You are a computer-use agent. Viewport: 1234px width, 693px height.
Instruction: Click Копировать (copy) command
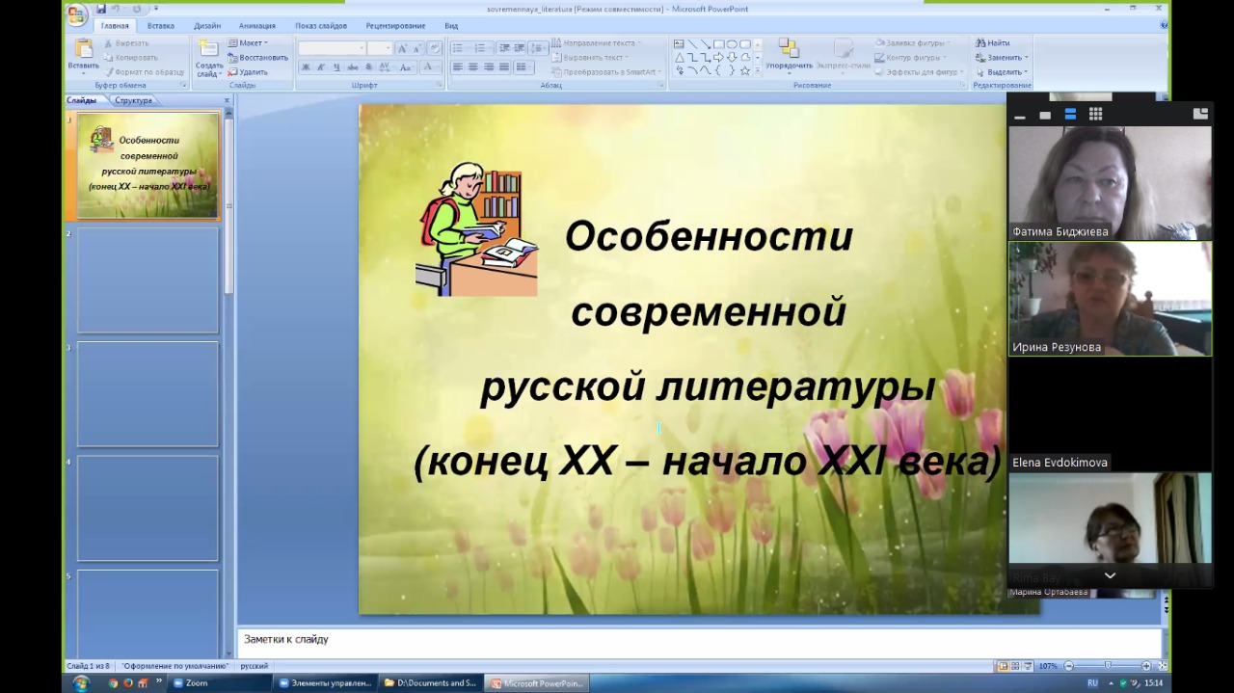pyautogui.click(x=130, y=58)
